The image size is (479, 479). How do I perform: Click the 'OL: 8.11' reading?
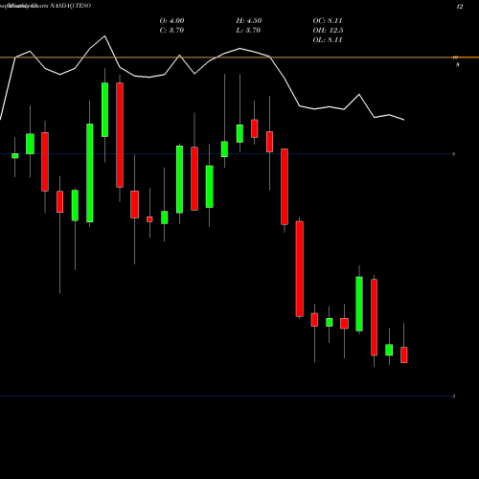(x=328, y=40)
